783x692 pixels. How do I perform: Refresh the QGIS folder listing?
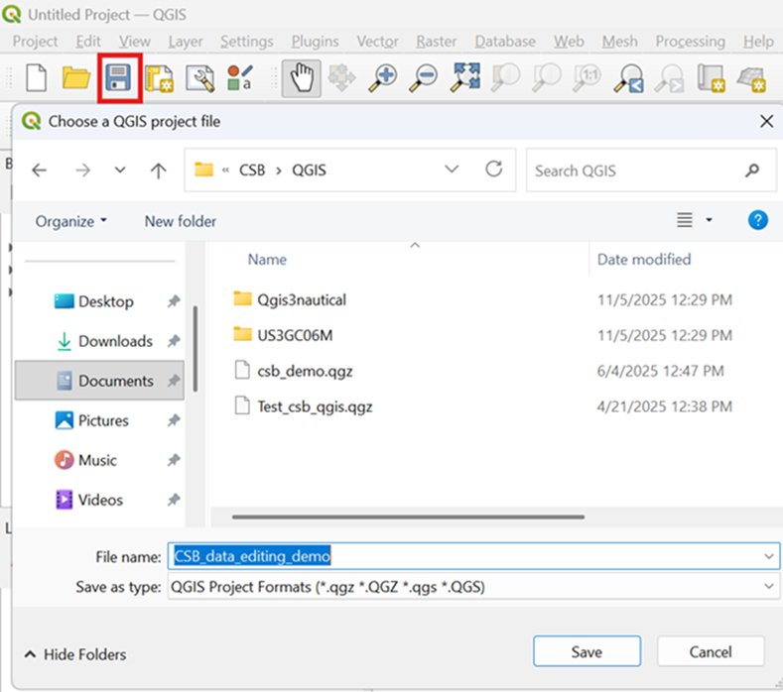[493, 170]
